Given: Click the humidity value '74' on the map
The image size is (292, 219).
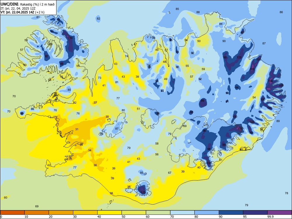Looking at the screenshot, I should 126,56.
